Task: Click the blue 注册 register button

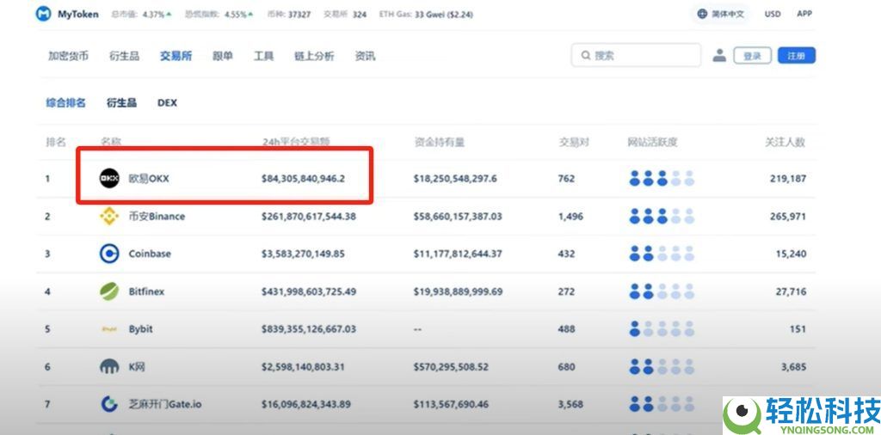Action: (796, 56)
